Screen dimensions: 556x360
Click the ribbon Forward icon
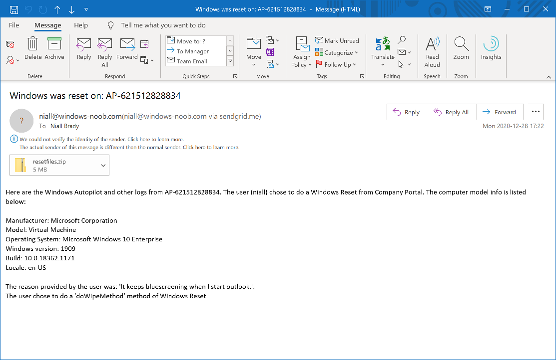127,49
